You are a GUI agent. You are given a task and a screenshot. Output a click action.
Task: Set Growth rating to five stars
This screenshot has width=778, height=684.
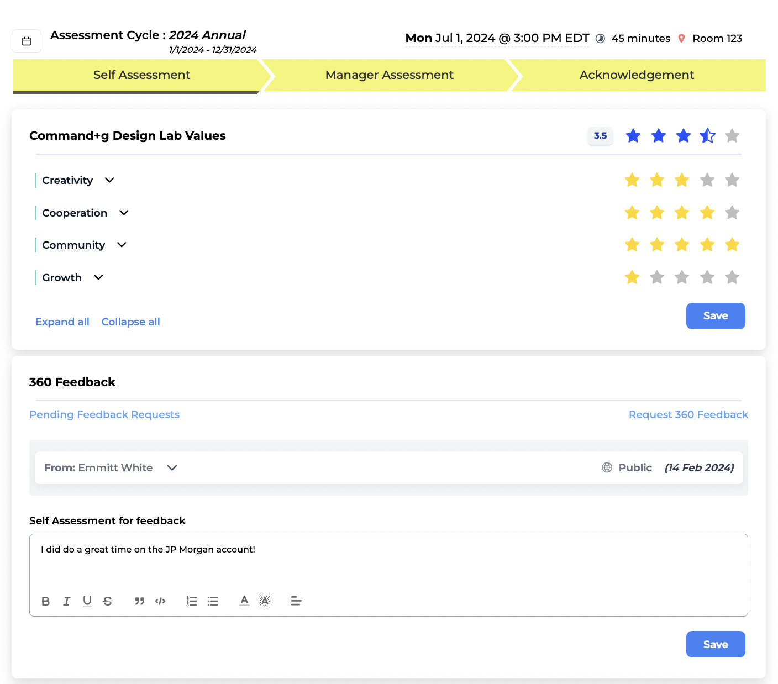pos(732,277)
